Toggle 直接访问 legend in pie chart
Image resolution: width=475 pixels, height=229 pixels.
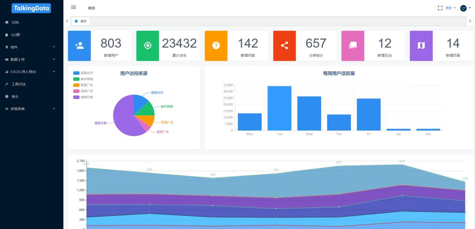(83, 73)
